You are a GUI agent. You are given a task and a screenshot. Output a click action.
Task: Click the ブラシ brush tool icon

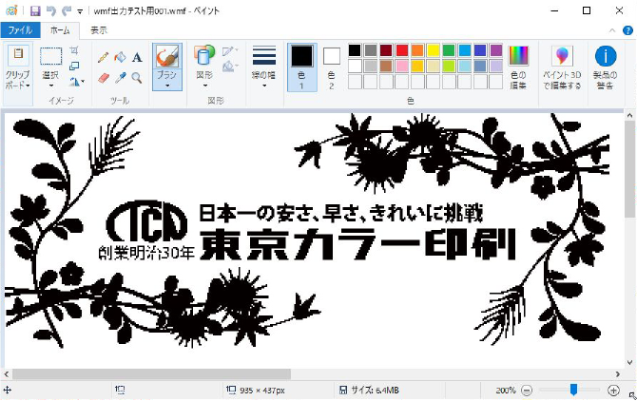click(x=167, y=56)
